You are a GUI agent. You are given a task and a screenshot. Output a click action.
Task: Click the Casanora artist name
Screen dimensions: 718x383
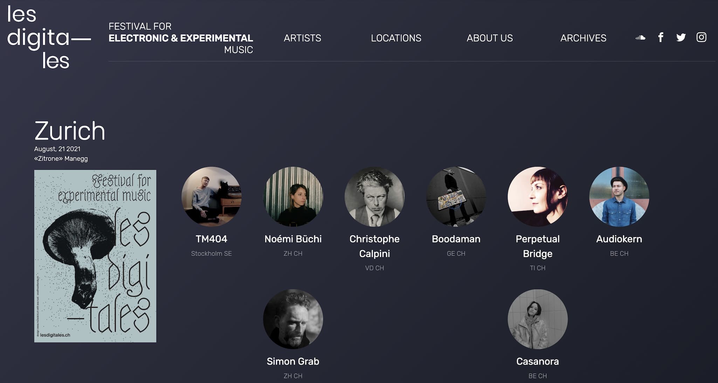538,361
